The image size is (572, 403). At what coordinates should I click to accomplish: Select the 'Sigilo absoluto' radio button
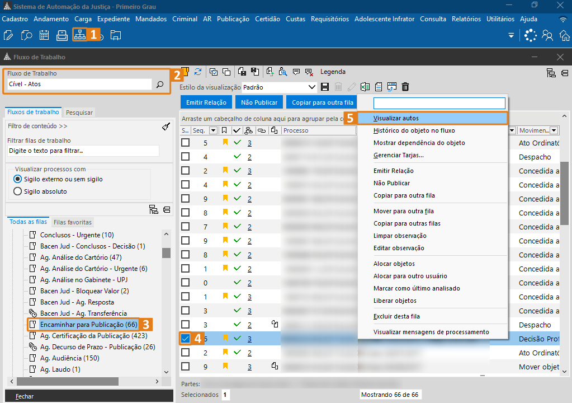coord(17,191)
